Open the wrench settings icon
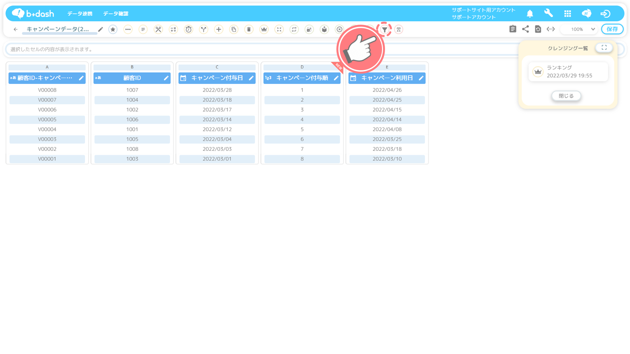Screen dimensions: 630x354 coord(548,13)
